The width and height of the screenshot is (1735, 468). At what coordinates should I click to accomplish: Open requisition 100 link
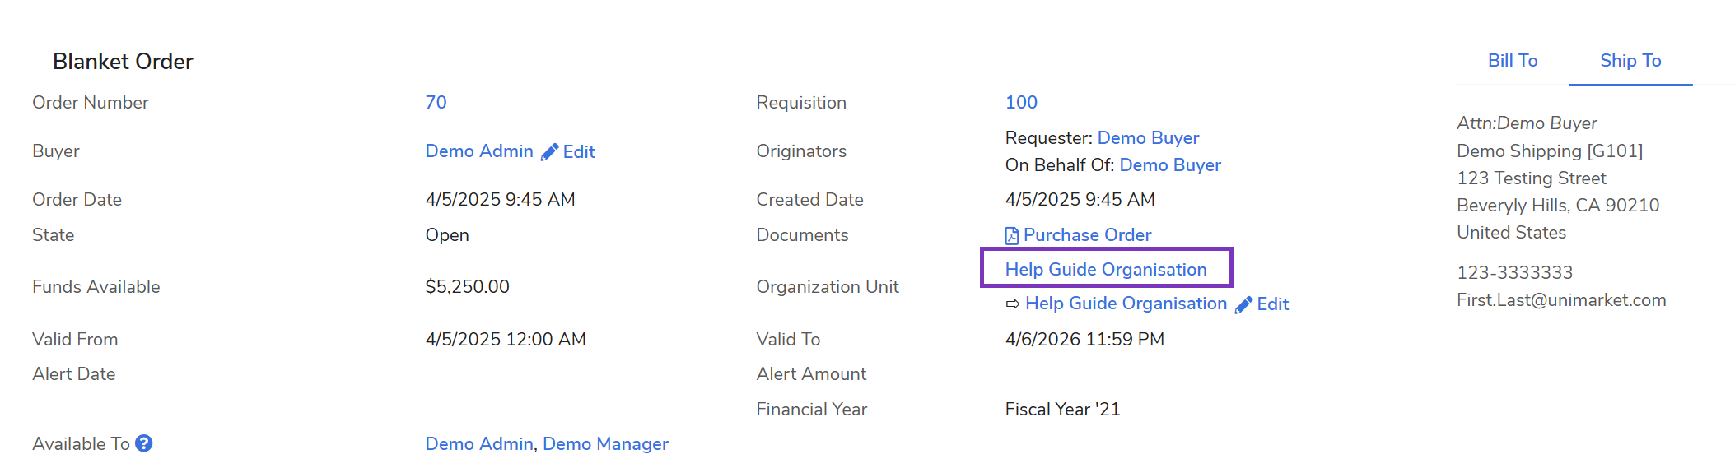(1021, 103)
